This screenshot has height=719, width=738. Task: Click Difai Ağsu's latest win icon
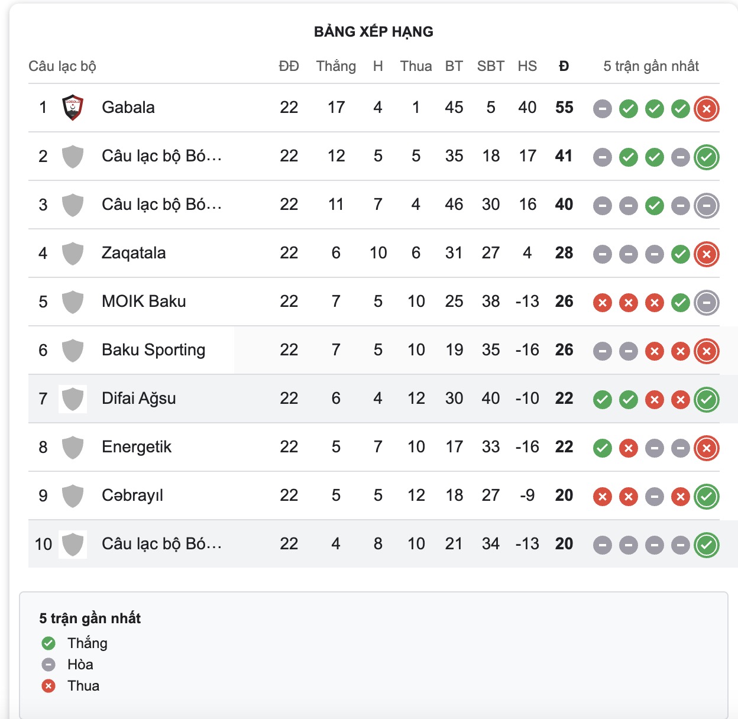click(706, 400)
